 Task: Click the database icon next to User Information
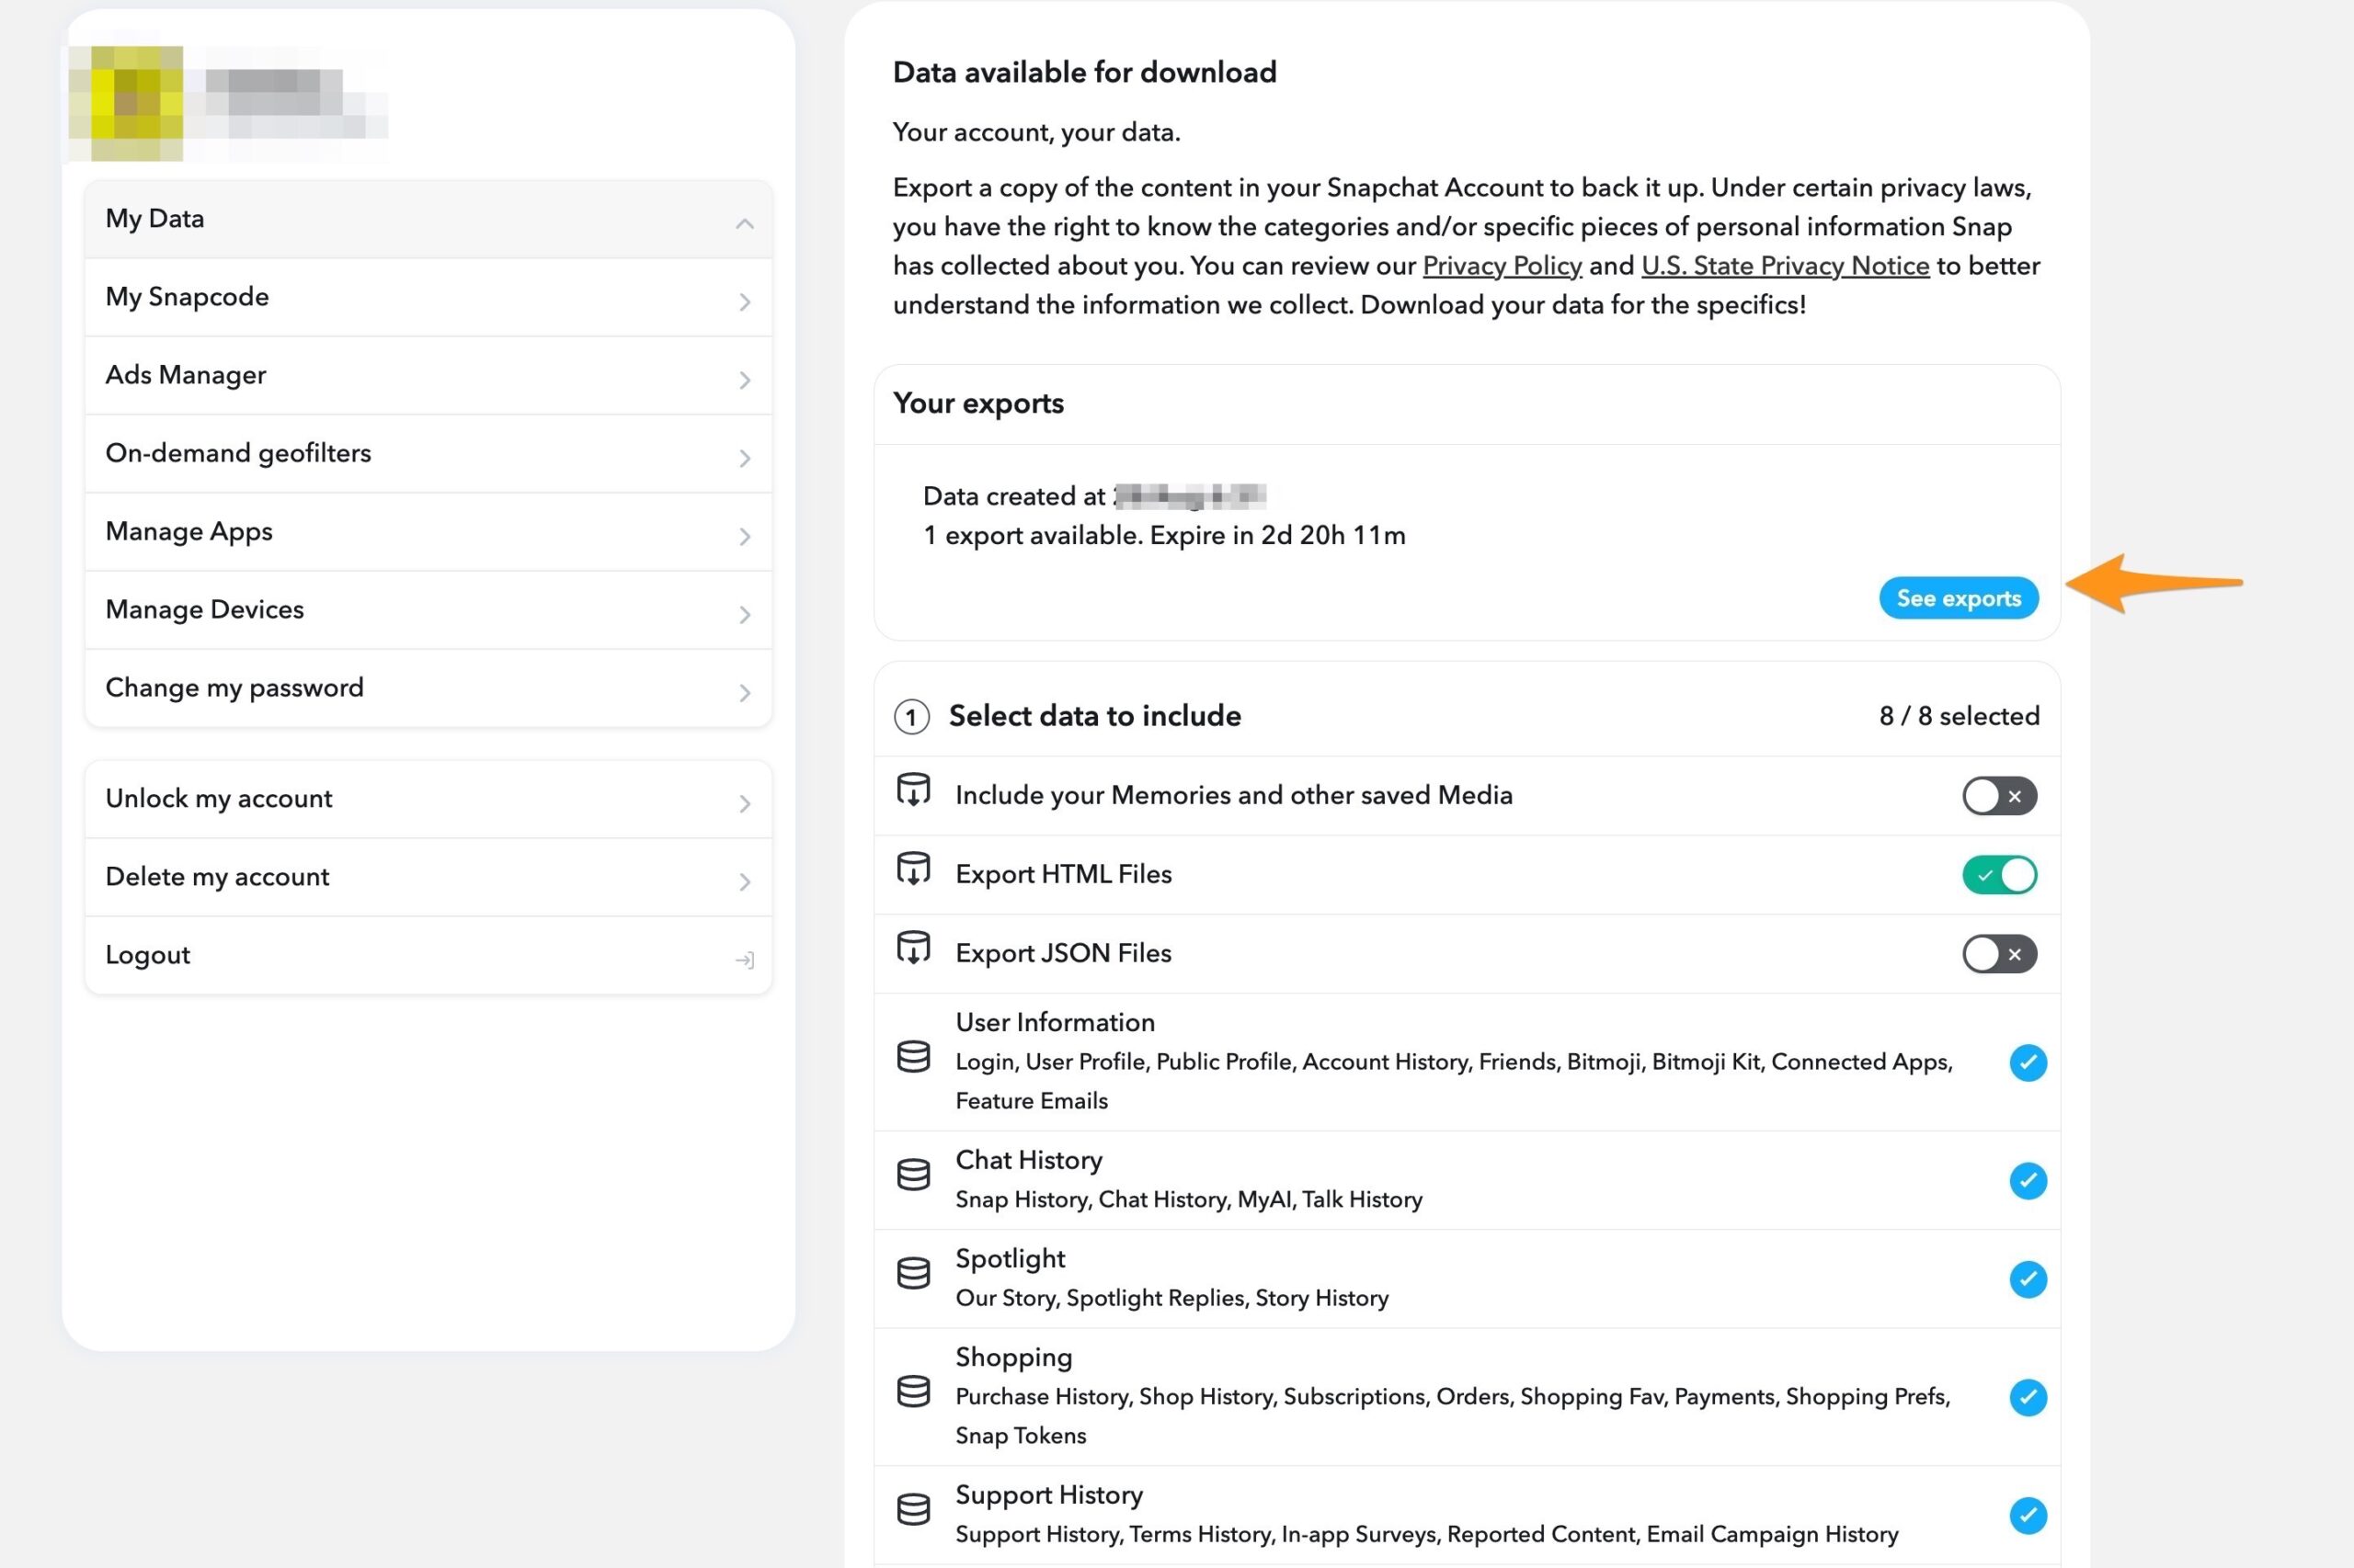(912, 1057)
